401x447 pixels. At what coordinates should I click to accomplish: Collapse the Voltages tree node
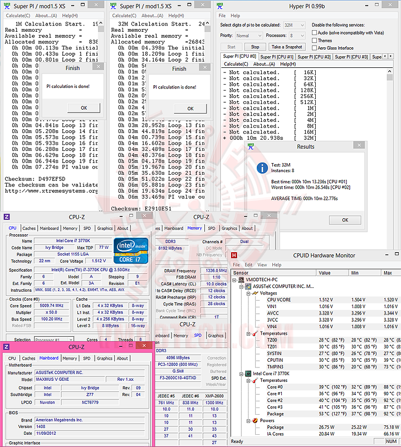coord(248,293)
